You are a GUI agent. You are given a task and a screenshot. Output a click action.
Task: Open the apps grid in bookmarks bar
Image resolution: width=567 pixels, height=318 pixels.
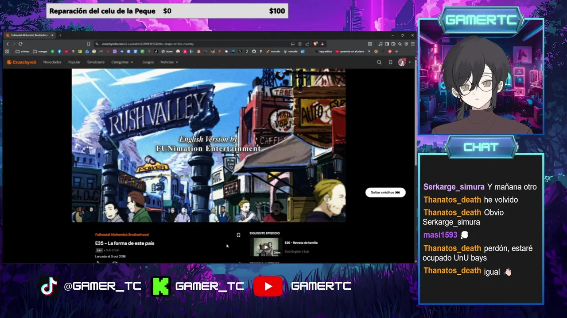7,51
